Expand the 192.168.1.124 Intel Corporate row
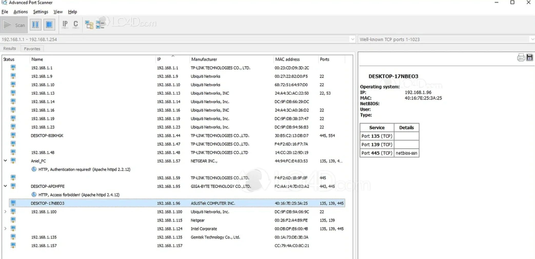Screen dimensions: 535x259 click(x=5, y=228)
